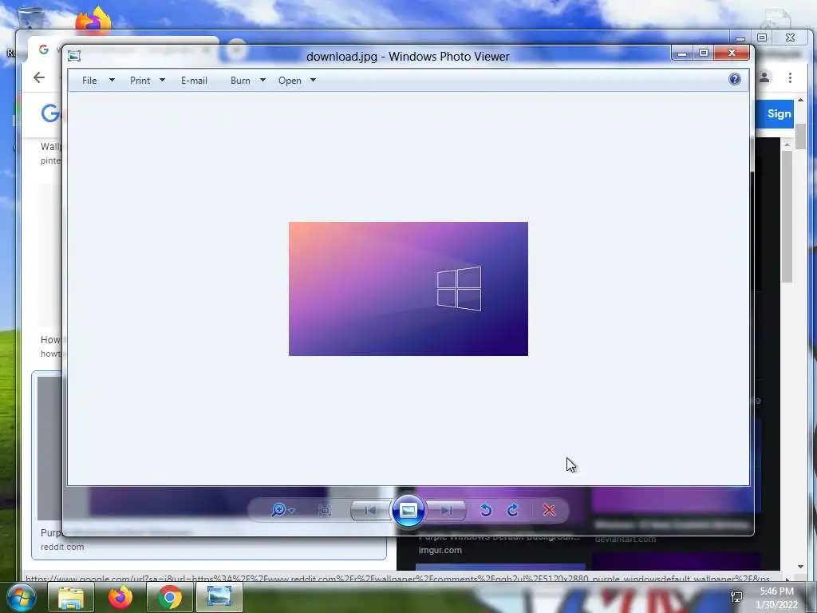
Task: Play the slide show
Action: pyautogui.click(x=408, y=510)
